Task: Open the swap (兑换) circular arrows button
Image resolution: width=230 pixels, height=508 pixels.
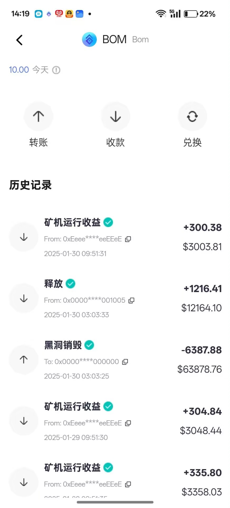Action: coord(192,116)
